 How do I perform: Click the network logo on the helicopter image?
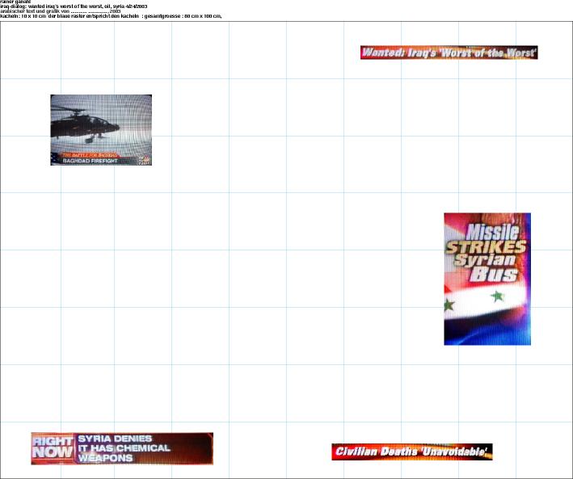point(142,158)
